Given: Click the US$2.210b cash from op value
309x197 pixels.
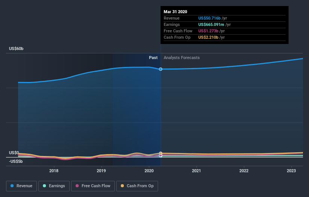Looking at the screenshot, I should point(208,37).
